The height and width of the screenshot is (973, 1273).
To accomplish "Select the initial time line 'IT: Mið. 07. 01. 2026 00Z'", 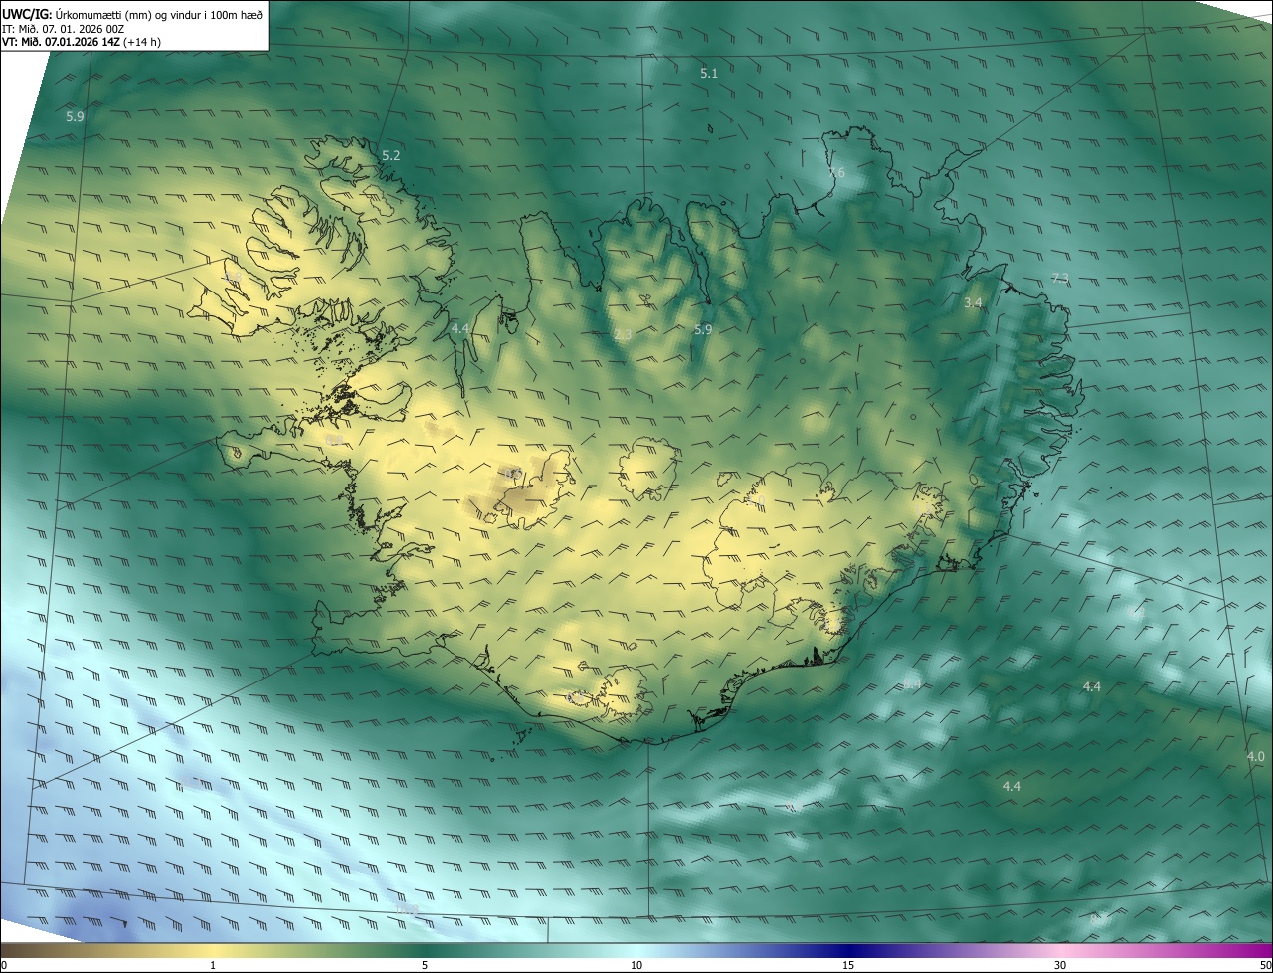I will point(63,28).
